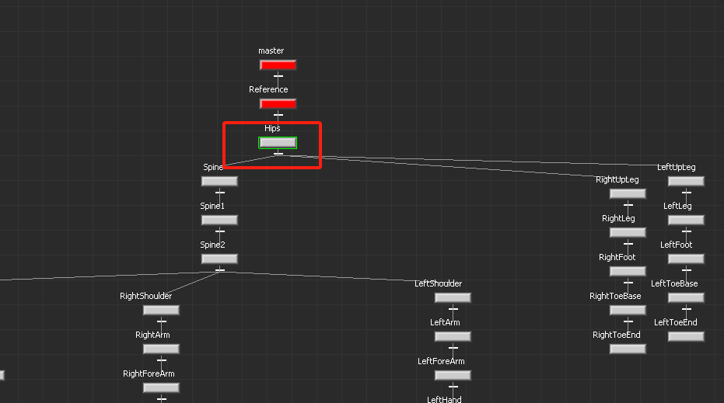
Task: Select the master node
Action: [x=278, y=65]
